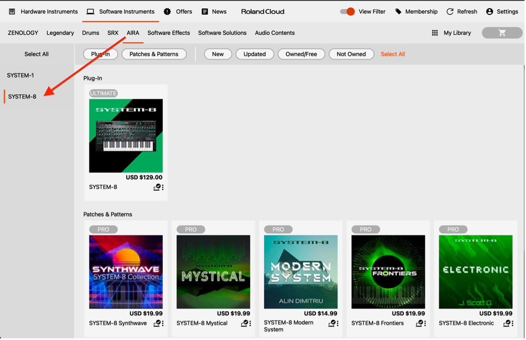Viewport: 526px width, 340px height.
Task: Toggle the Owned/Free filter pill
Action: [301, 54]
